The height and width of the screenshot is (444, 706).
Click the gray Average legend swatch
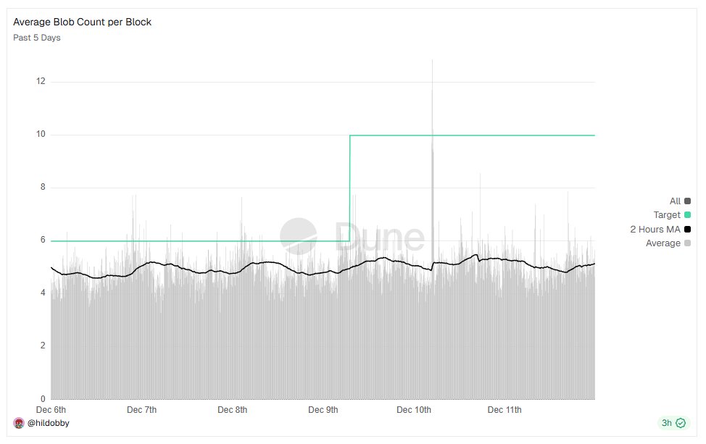click(x=687, y=243)
